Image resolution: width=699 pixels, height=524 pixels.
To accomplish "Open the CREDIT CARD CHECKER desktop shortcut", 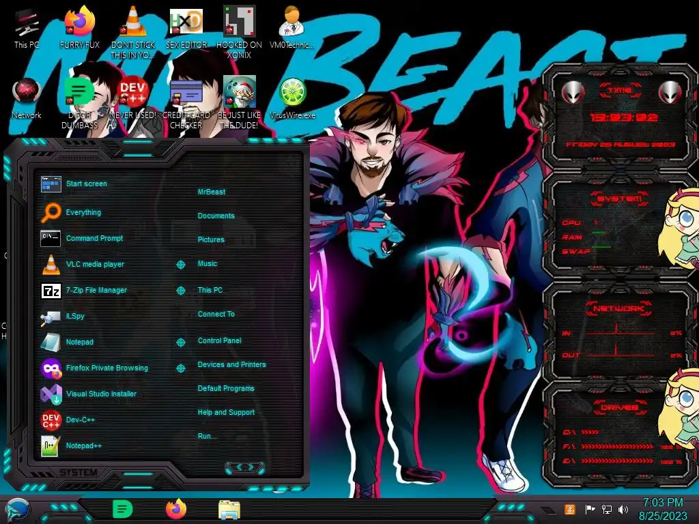I will coord(186,104).
